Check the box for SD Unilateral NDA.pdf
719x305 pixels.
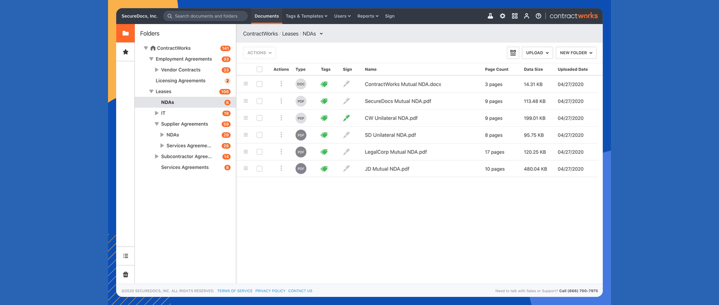tap(260, 135)
